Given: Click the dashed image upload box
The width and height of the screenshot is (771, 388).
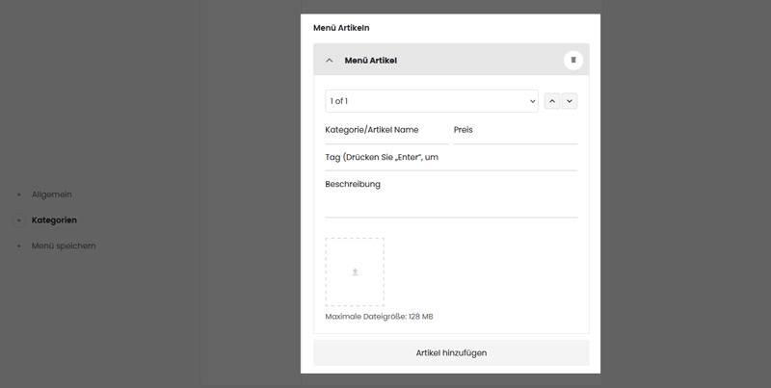Looking at the screenshot, I should (x=355, y=272).
